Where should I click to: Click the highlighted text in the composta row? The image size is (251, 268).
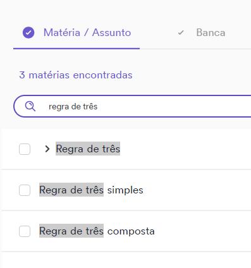(x=71, y=231)
